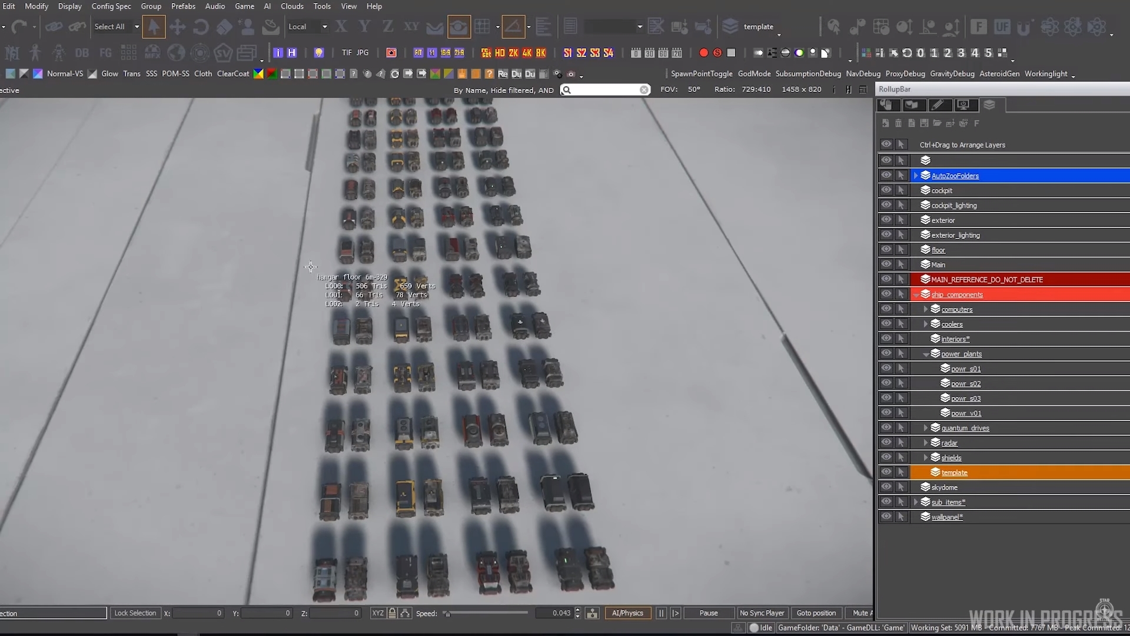Toggle selectable arrow for exterior layer
The image size is (1130, 636).
900,220
